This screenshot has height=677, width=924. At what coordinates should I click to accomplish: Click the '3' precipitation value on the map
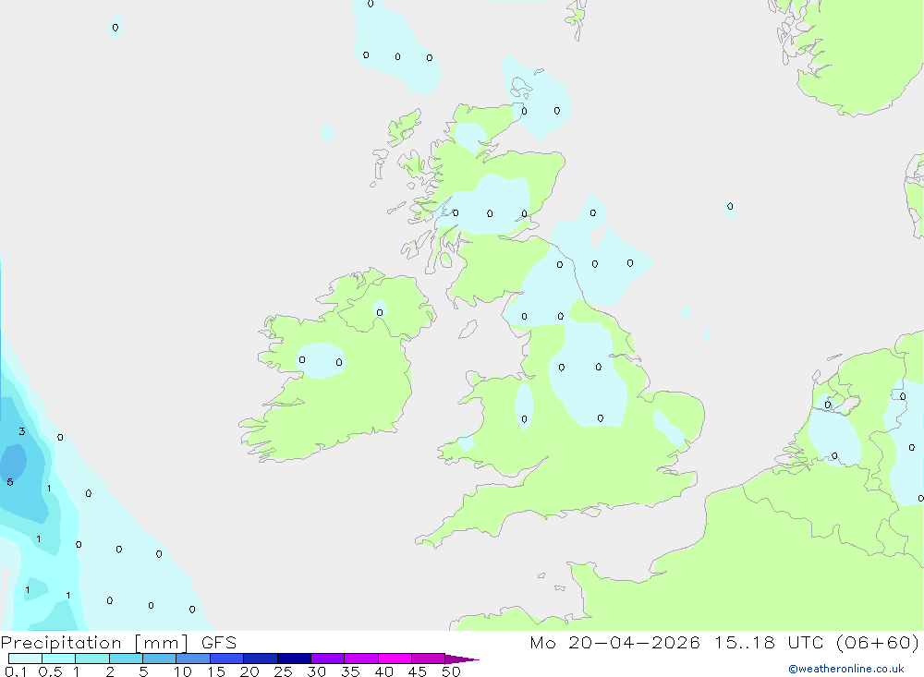click(22, 431)
